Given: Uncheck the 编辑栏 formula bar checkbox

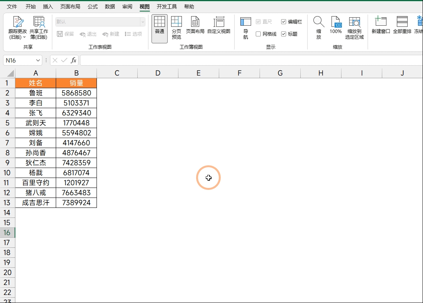Looking at the screenshot, I should coord(284,22).
